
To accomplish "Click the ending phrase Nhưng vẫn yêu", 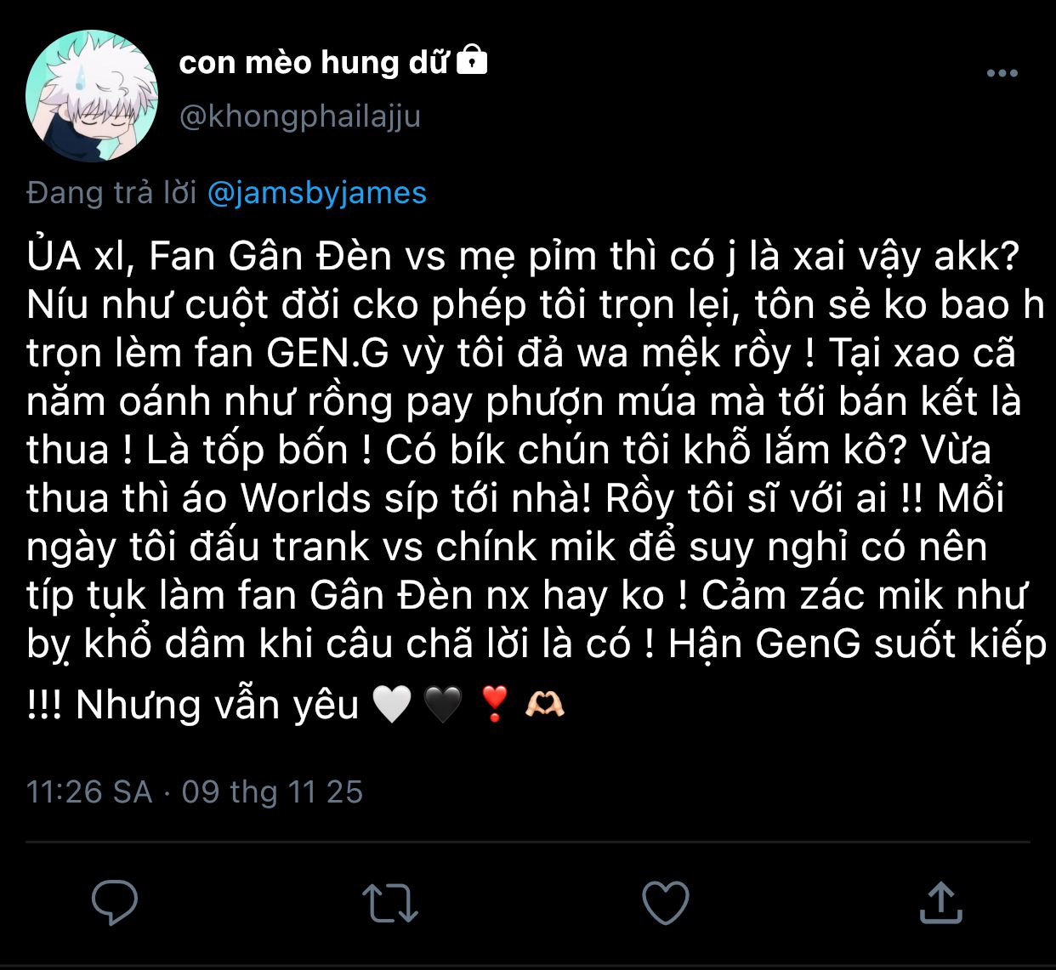I will [x=218, y=706].
